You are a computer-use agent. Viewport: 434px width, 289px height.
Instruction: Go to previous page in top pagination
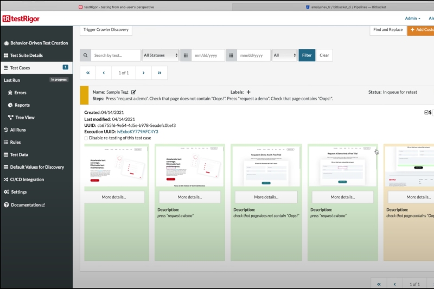click(104, 73)
